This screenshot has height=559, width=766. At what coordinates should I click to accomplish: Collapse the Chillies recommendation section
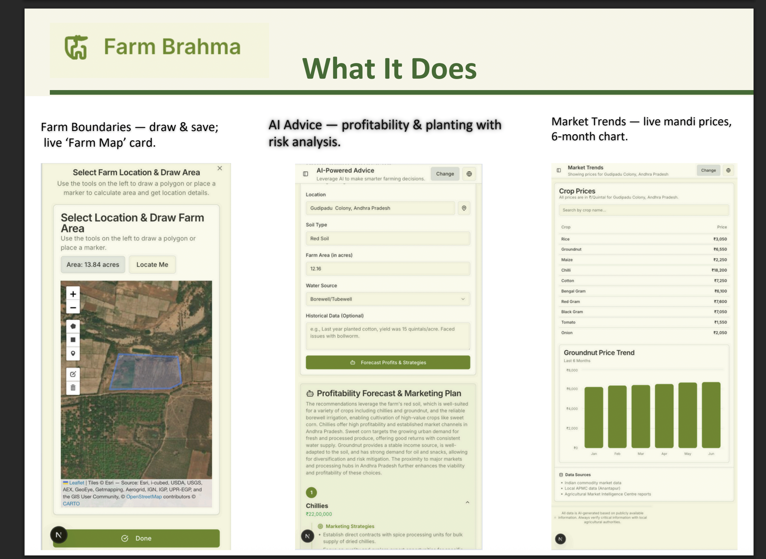(x=467, y=502)
